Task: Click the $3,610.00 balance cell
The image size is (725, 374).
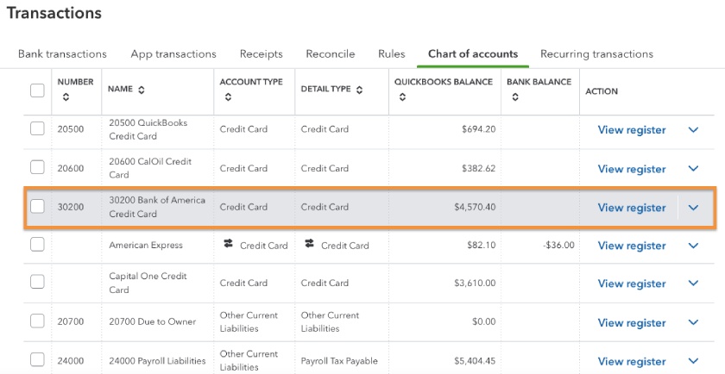Action: point(475,283)
